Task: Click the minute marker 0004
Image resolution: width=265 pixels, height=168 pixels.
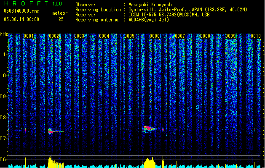Action: [x=104, y=36]
